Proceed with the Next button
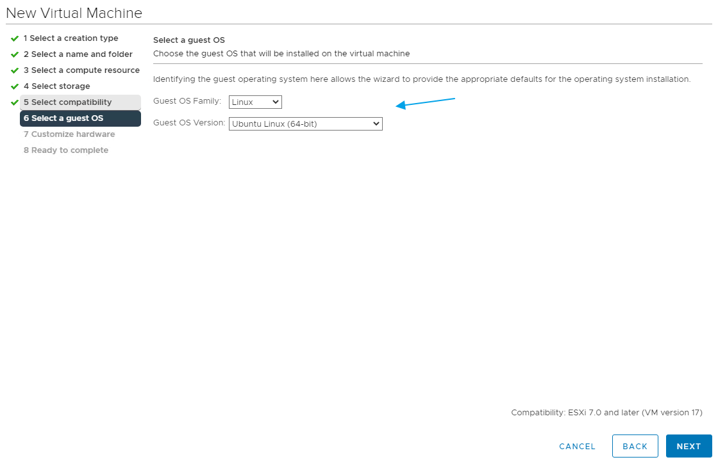The height and width of the screenshot is (462, 718). pos(689,447)
